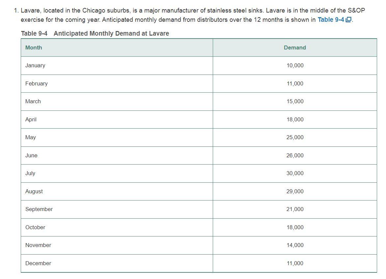
Task: Click the highest demand value 30,000 for July
Action: click(x=294, y=173)
